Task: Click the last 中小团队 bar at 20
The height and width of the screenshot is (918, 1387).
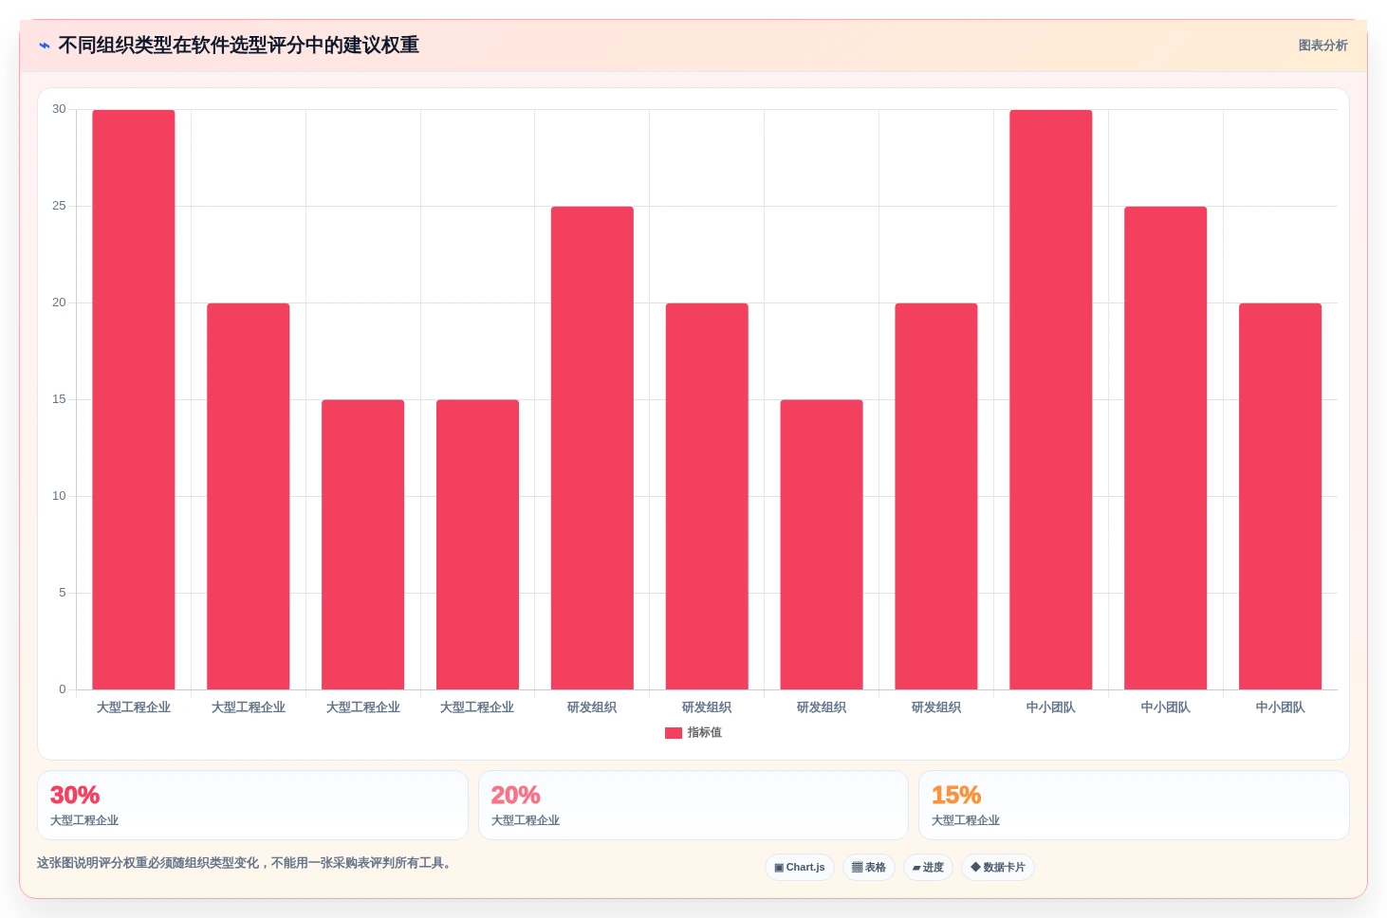Action: point(1281,496)
